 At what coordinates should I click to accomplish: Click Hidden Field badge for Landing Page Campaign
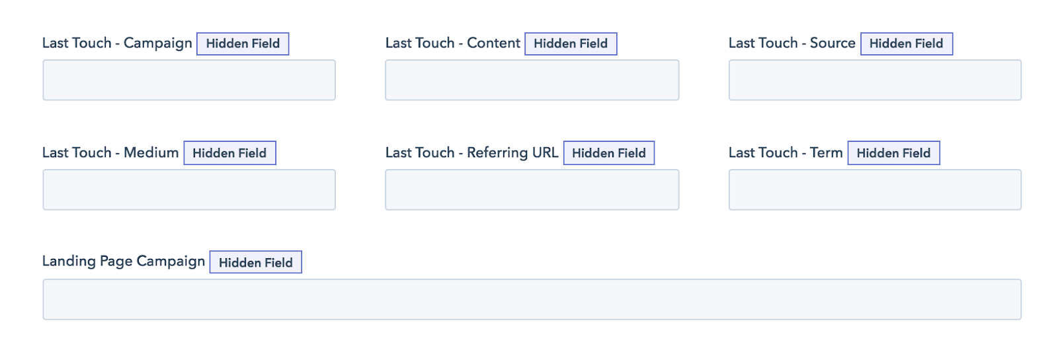tap(255, 263)
